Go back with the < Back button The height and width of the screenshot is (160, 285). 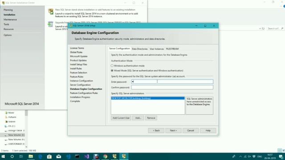(156, 130)
